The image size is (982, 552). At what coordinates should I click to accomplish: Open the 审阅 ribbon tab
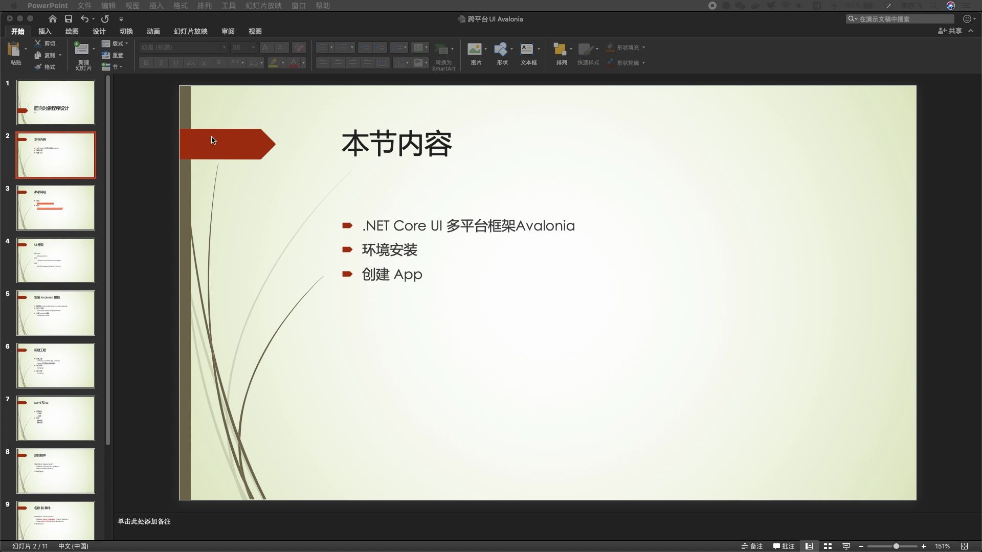click(228, 31)
